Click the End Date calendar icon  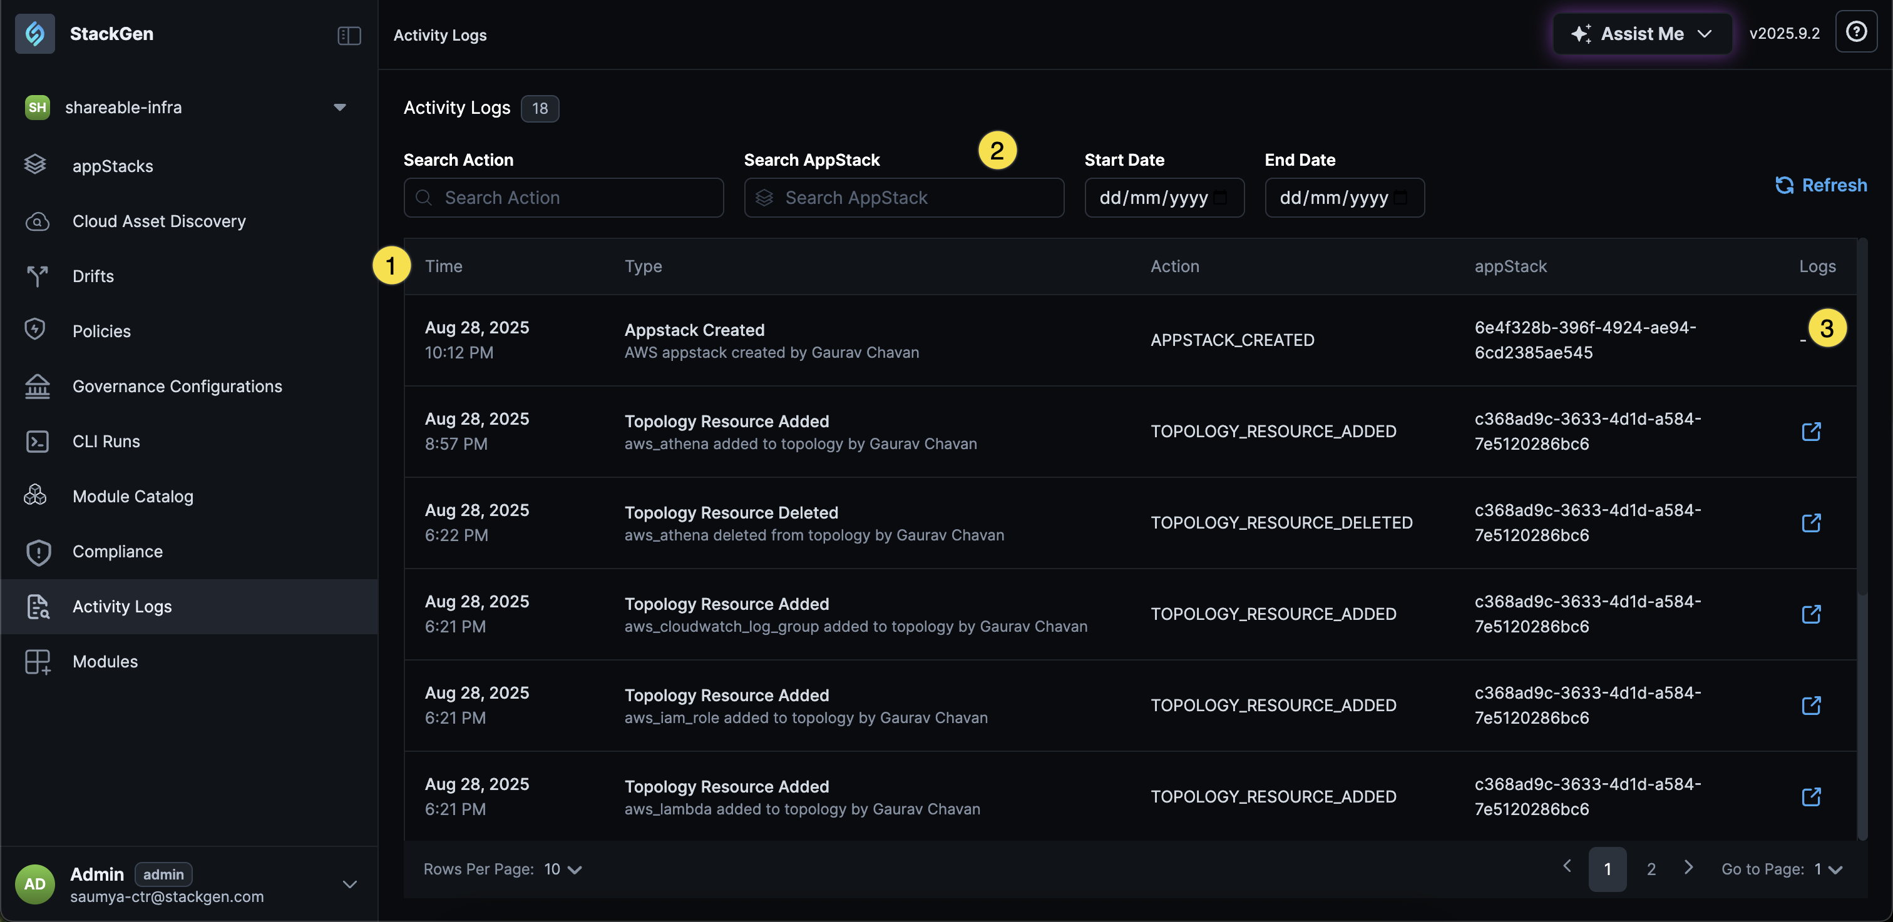point(1400,198)
